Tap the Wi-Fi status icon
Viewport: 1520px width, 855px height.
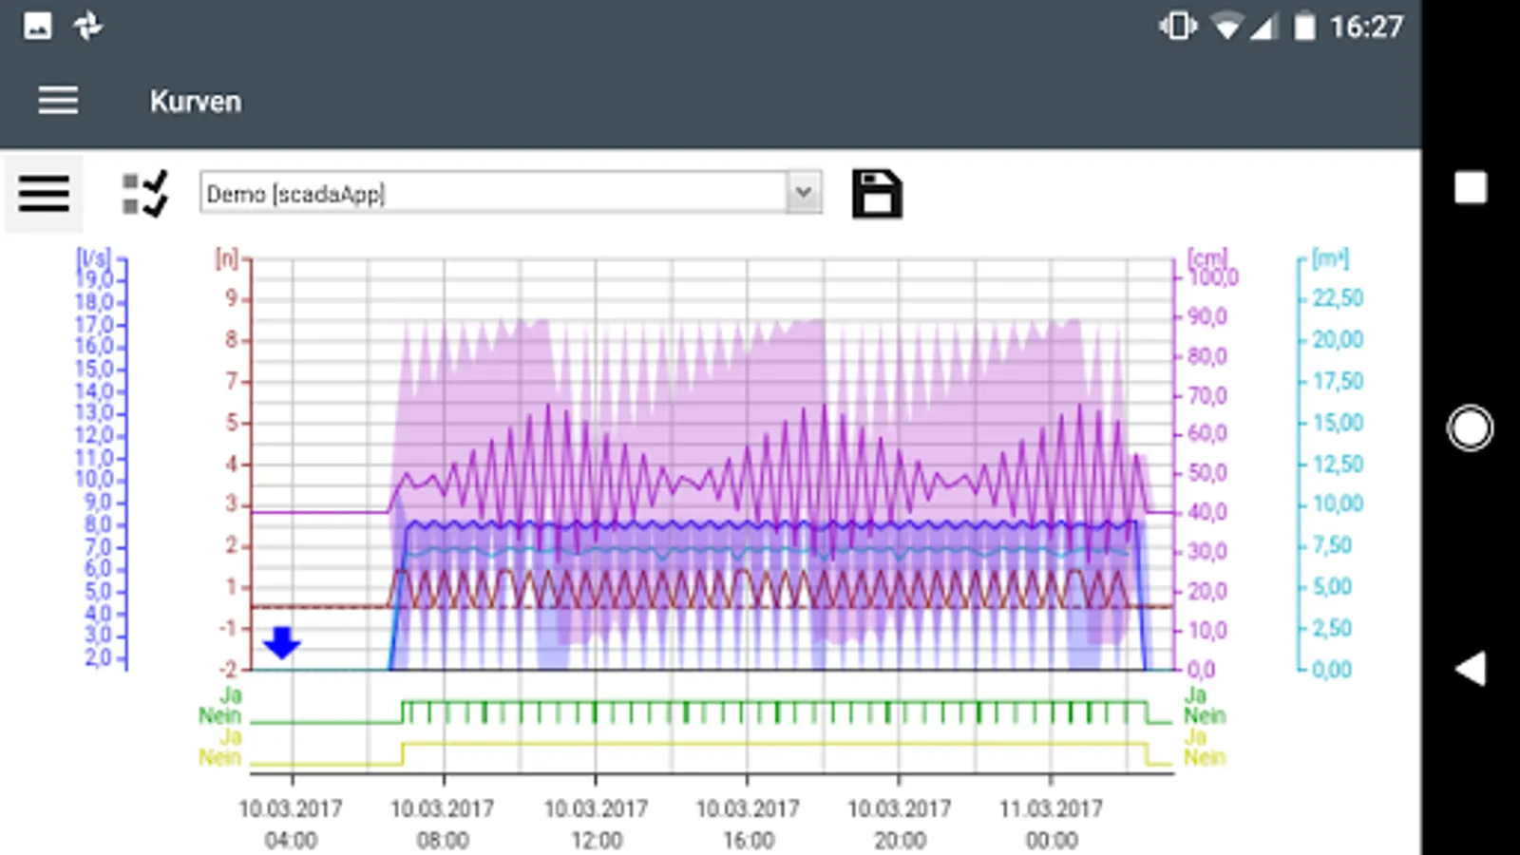(1226, 27)
